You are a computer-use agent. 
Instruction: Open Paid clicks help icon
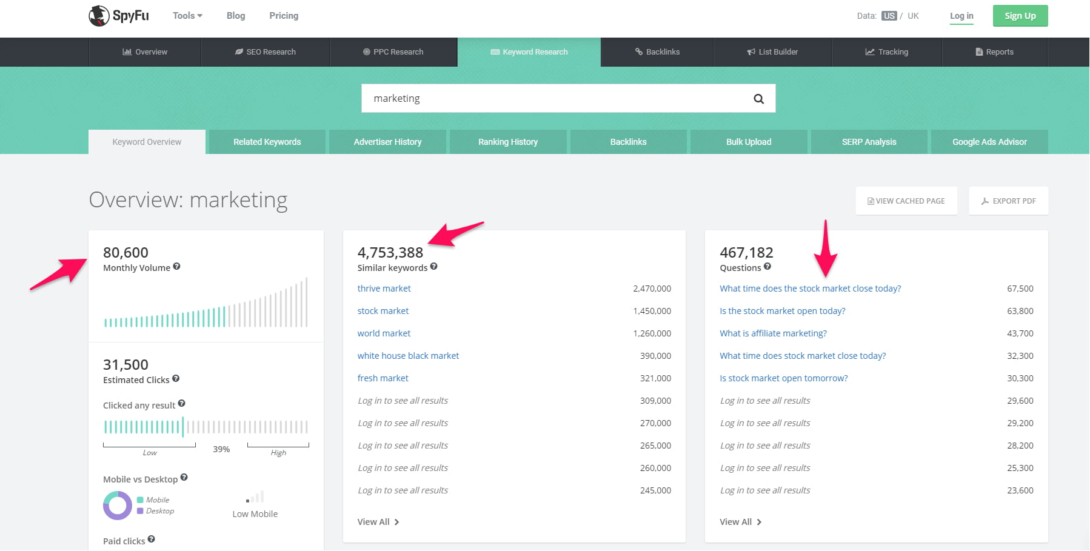(151, 539)
